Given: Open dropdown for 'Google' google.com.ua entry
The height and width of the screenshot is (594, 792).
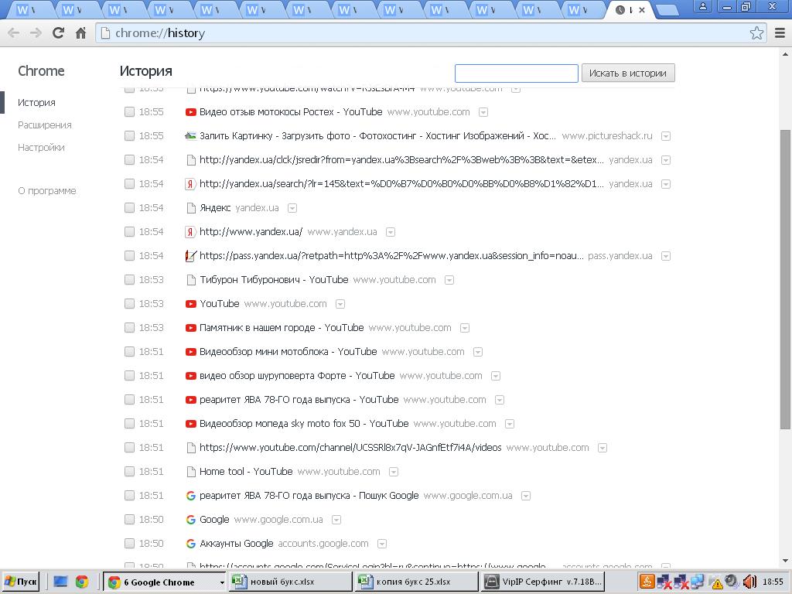Looking at the screenshot, I should coord(336,520).
